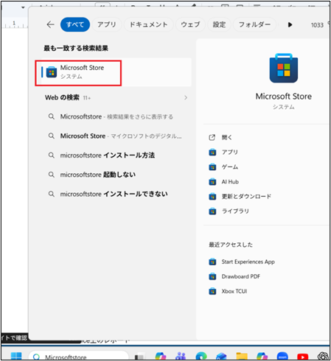Viewport: 331px width, 361px height.
Task: Switch to the ウェブ filter tab
Action: click(x=190, y=24)
